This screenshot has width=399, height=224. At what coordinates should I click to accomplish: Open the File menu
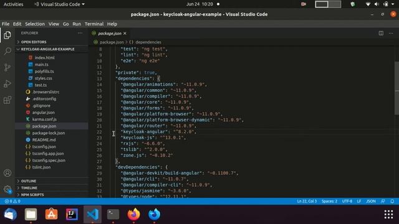(x=6, y=24)
